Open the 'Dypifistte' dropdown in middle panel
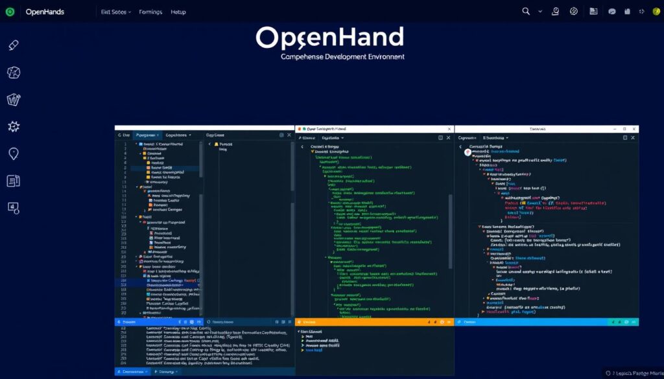 click(333, 138)
